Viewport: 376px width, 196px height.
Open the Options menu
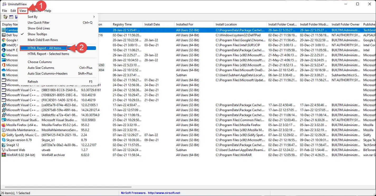tap(35, 11)
